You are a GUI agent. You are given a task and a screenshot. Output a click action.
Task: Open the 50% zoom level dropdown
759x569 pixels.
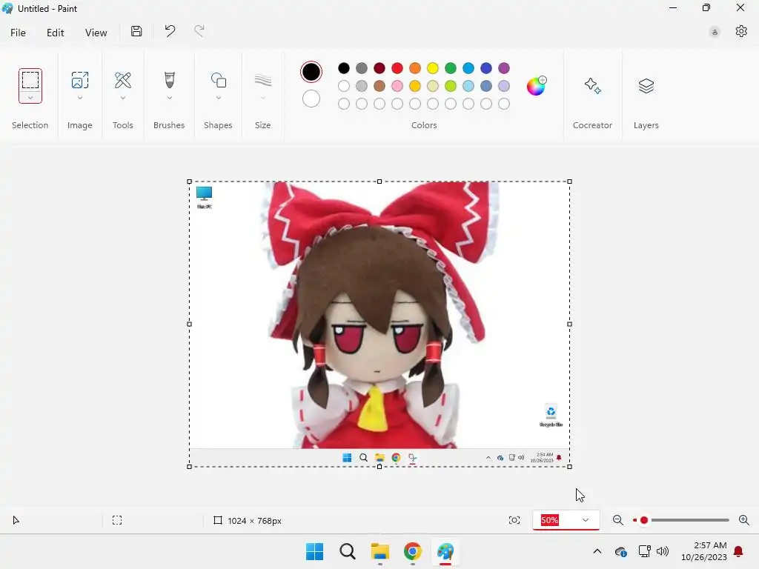point(566,520)
